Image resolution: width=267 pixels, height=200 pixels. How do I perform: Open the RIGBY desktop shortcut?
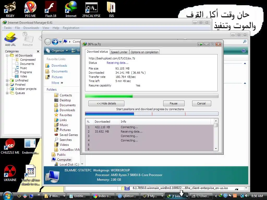(10, 9)
